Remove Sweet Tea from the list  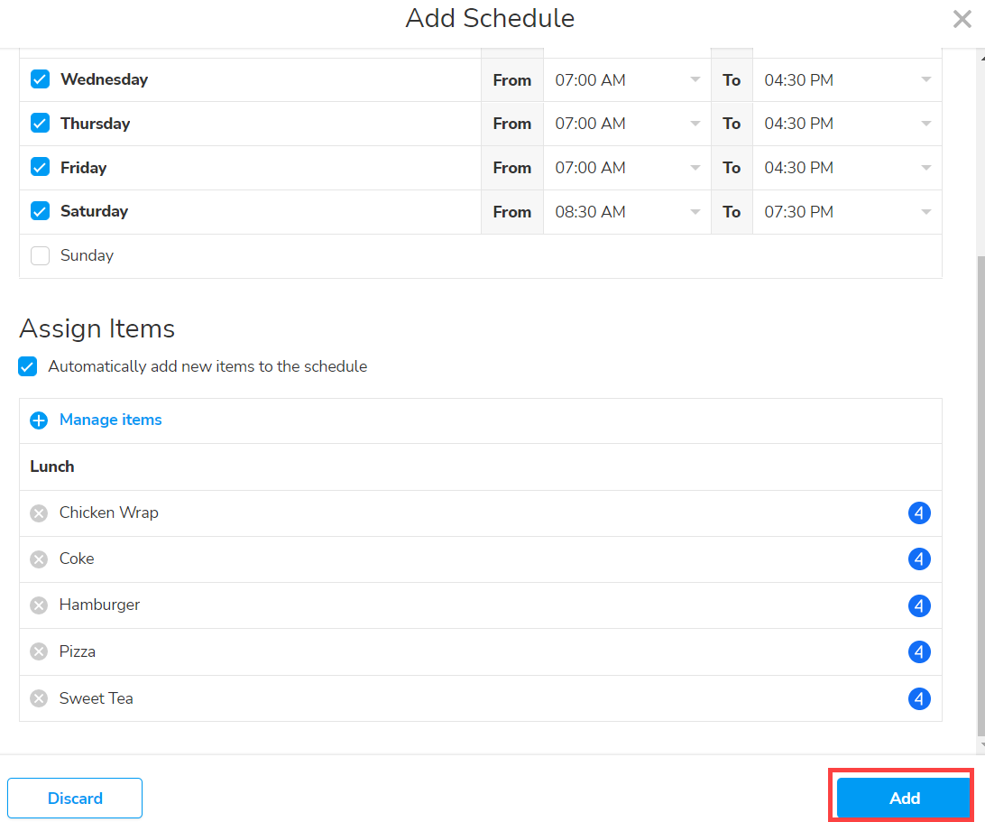click(39, 698)
